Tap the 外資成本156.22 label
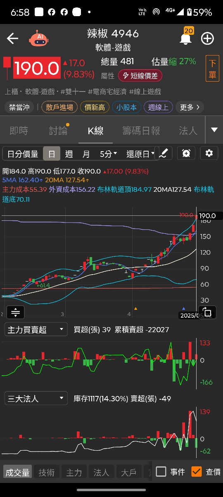 (x=72, y=189)
